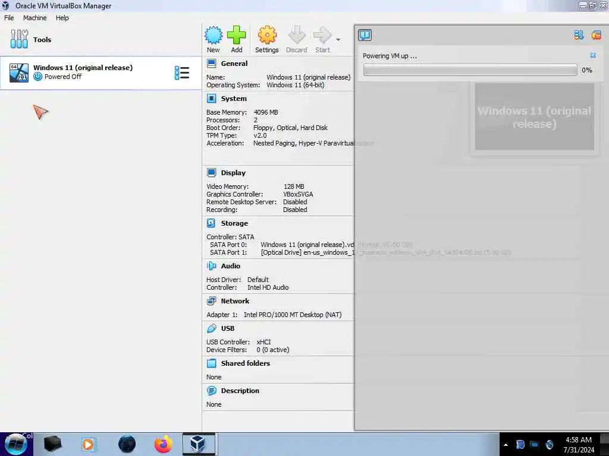Viewport: 609px width, 456px height.
Task: Click the VirtualBox taskbar button
Action: click(x=199, y=444)
